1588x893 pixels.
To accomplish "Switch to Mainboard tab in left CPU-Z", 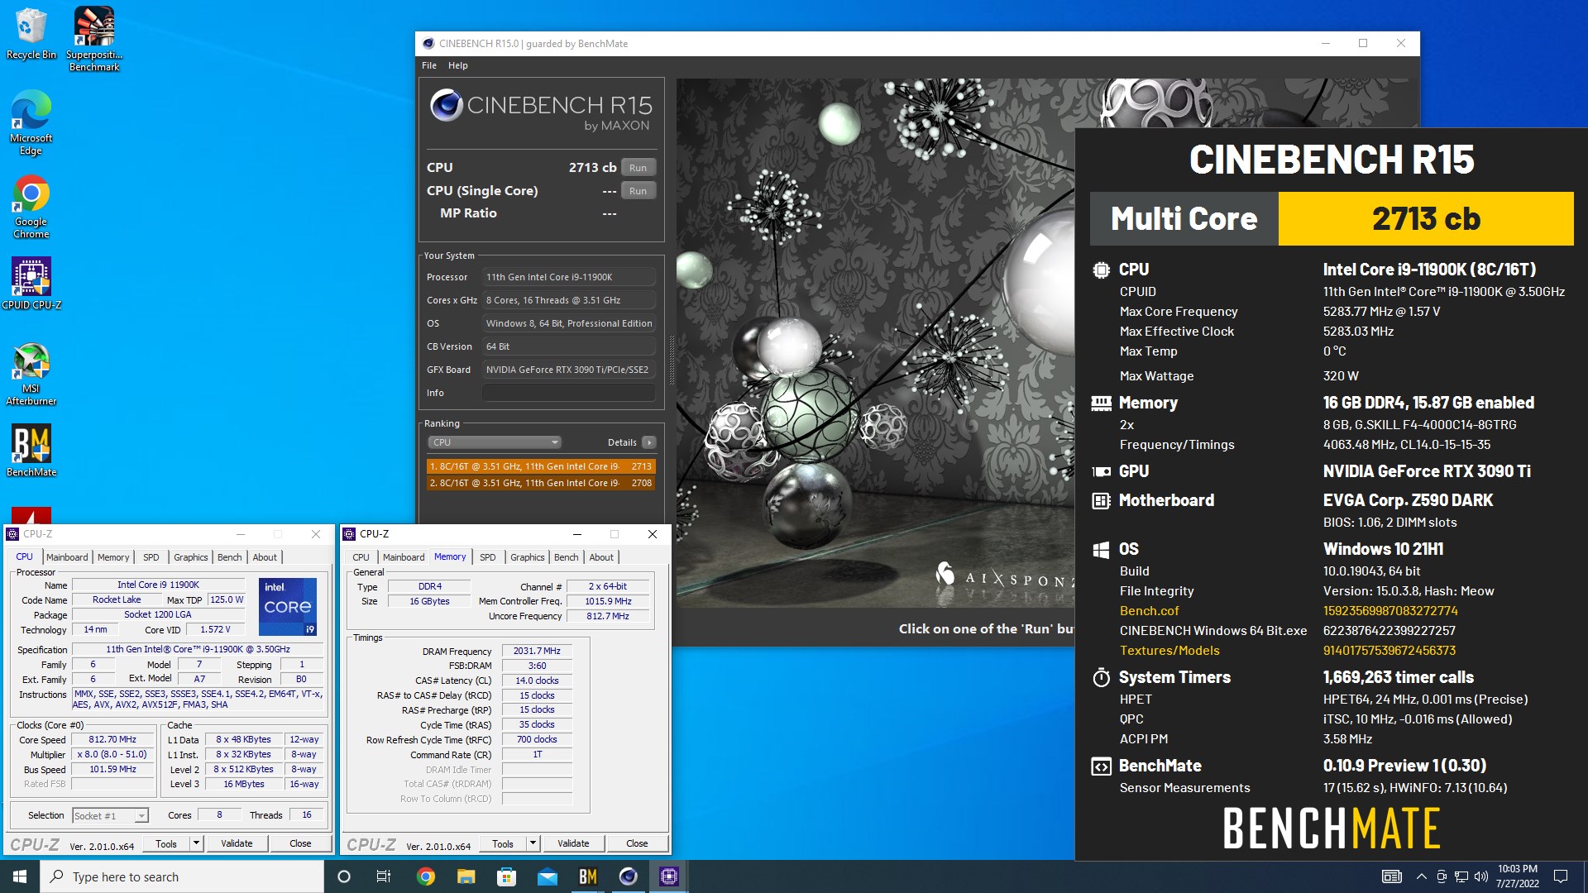I will [x=67, y=557].
